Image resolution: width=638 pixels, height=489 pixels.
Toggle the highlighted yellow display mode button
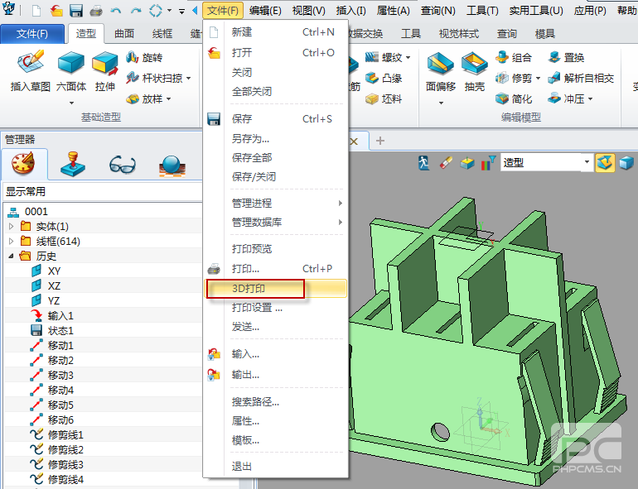pos(605,162)
